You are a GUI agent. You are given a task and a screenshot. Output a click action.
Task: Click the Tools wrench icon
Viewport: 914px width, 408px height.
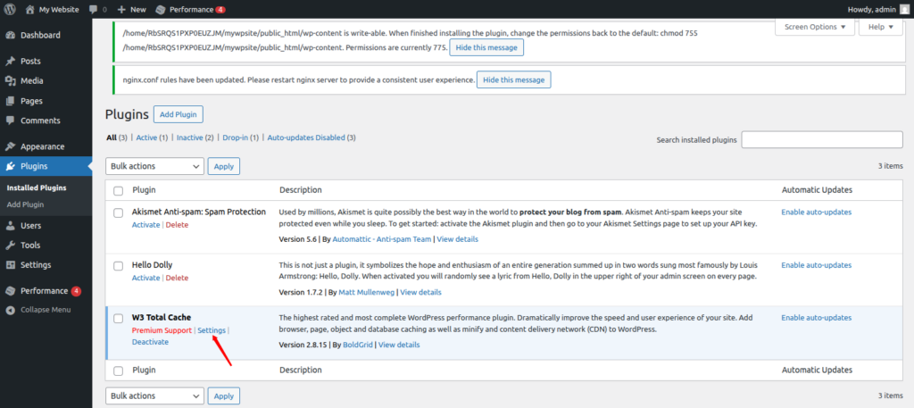pyautogui.click(x=10, y=246)
